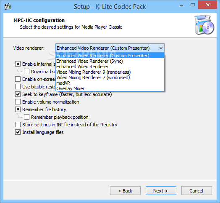The width and height of the screenshot is (220, 203).
Task: Minimize the Setup window
Action: point(181,5)
